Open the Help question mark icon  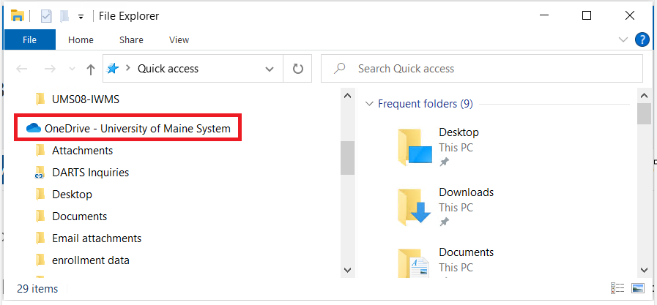642,39
